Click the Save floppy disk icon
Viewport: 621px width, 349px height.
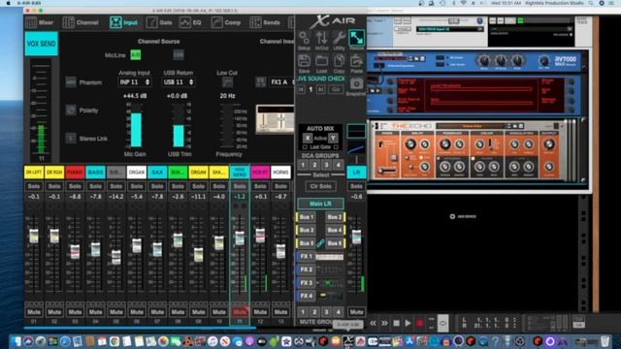(304, 61)
